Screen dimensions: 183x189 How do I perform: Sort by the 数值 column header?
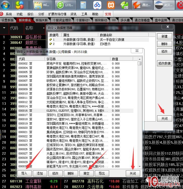pyautogui.click(x=121, y=59)
